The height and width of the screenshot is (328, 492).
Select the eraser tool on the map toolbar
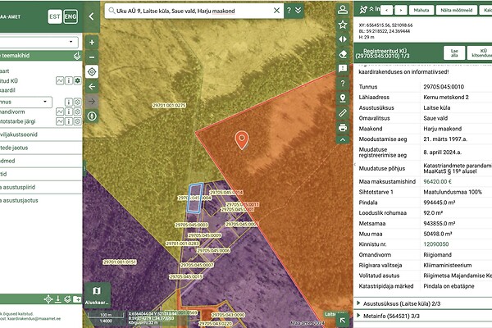pyautogui.click(x=343, y=54)
